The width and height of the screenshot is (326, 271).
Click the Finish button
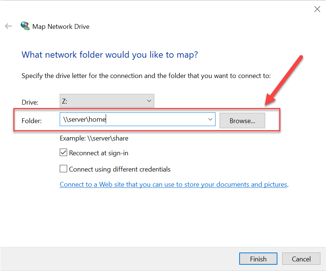[258, 258]
